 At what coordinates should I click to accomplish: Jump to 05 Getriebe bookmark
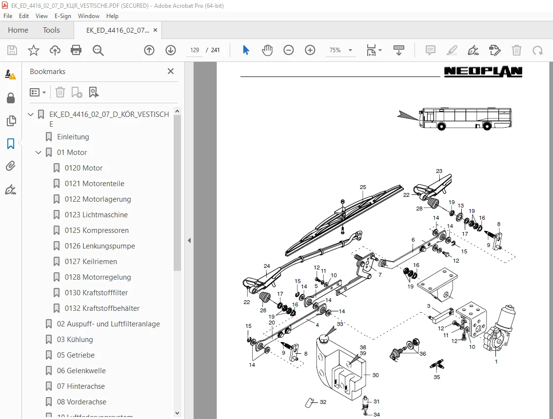coord(76,355)
